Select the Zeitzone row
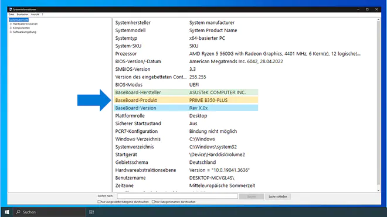This screenshot has width=387, height=217. (245, 185)
